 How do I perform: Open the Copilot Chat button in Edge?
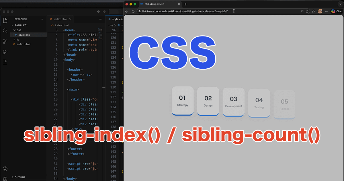pos(336,11)
